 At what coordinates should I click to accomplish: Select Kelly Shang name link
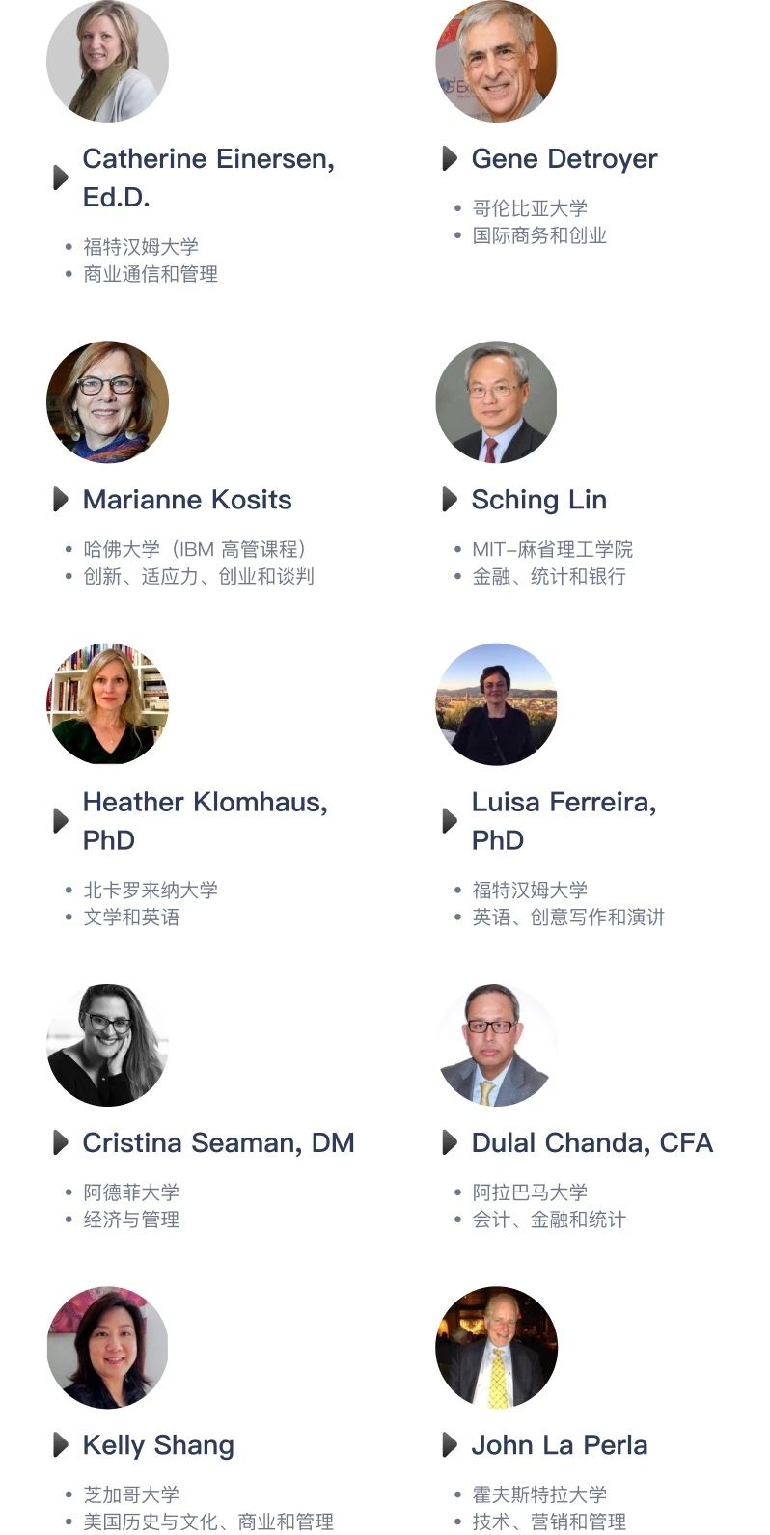[158, 1445]
